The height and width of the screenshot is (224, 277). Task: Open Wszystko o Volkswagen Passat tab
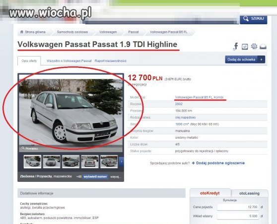pyautogui.click(x=69, y=61)
